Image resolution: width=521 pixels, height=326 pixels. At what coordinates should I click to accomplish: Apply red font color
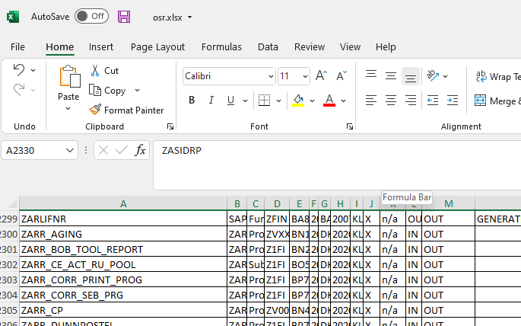coord(329,100)
